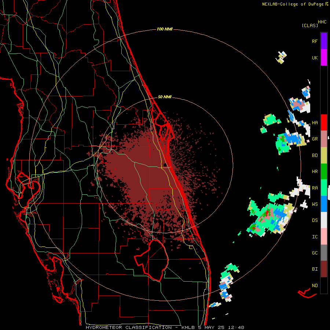
Task: Click the purple RF legend color swatch
Action: click(324, 41)
